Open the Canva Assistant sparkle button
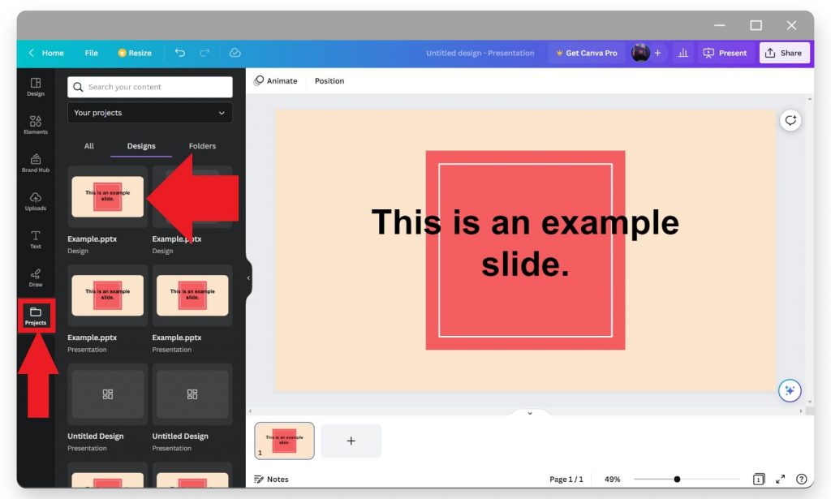This screenshot has width=831, height=499. [x=790, y=390]
